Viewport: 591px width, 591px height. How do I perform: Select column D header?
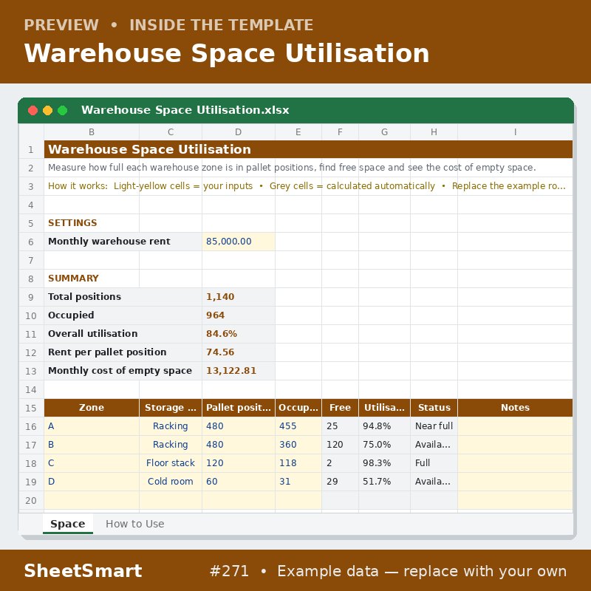(239, 132)
